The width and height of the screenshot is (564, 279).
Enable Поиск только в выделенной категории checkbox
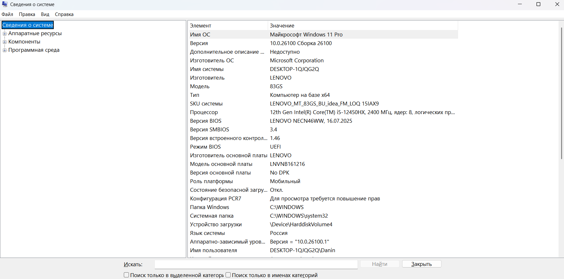tap(126, 275)
